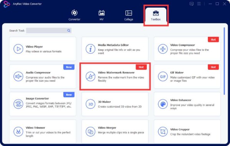Click the Video Trimmer scissors icon
Viewport: 230px width, 146px height.
[18, 131]
